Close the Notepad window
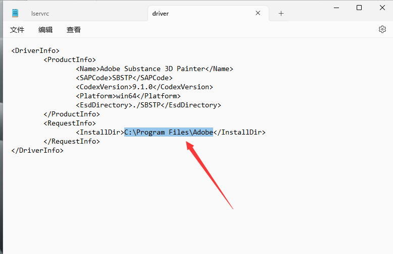The image size is (393, 254). 382,8
